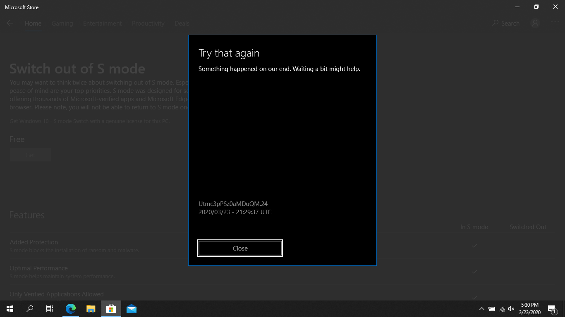Open Wi-Fi network settings icon
The image size is (565, 317).
coord(502,309)
